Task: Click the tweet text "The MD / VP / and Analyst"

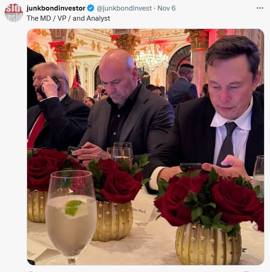Action: pyautogui.click(x=68, y=18)
